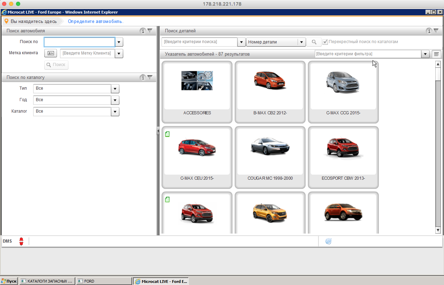Click the magnifier search icon for parts
The width and height of the screenshot is (444, 285).
314,42
